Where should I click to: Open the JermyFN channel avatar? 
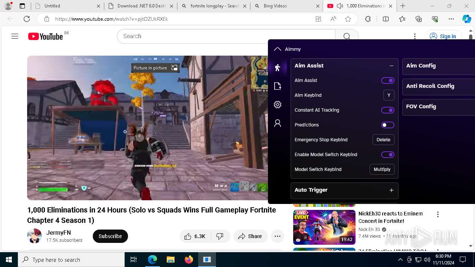click(x=35, y=236)
